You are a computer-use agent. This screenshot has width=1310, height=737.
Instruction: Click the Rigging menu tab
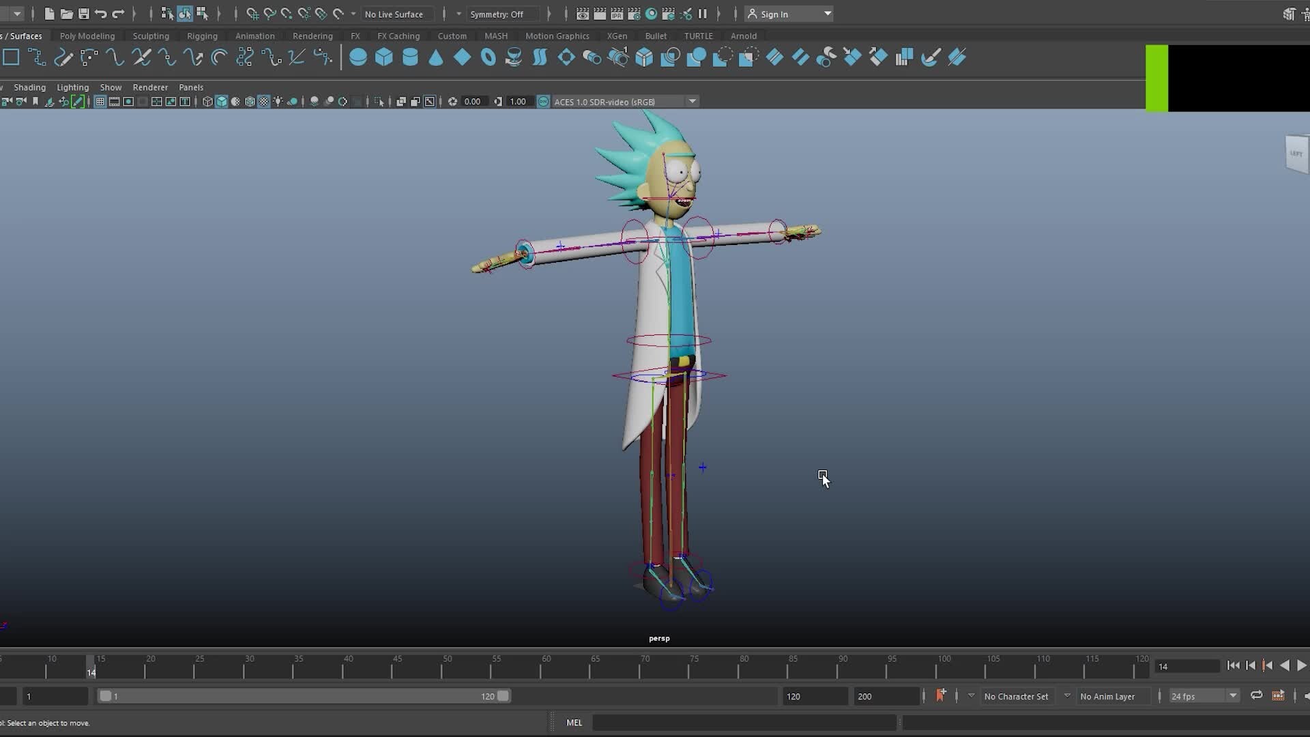tap(201, 35)
